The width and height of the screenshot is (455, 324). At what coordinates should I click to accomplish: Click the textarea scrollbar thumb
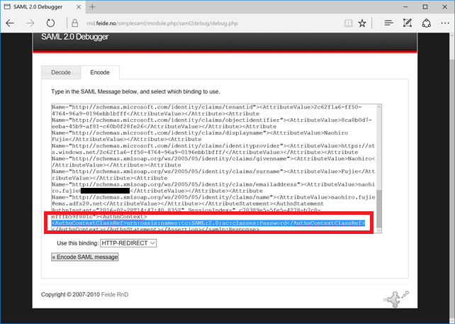coord(379,208)
